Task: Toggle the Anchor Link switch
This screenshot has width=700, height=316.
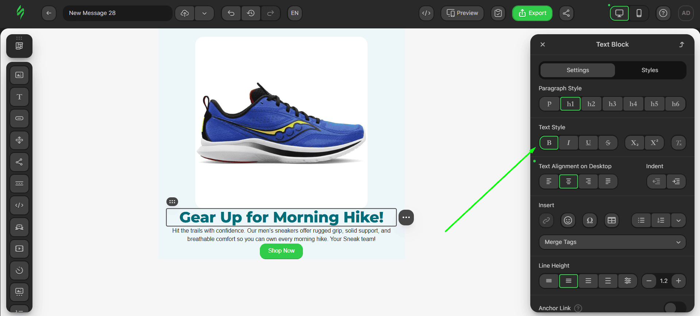Action: click(x=674, y=308)
